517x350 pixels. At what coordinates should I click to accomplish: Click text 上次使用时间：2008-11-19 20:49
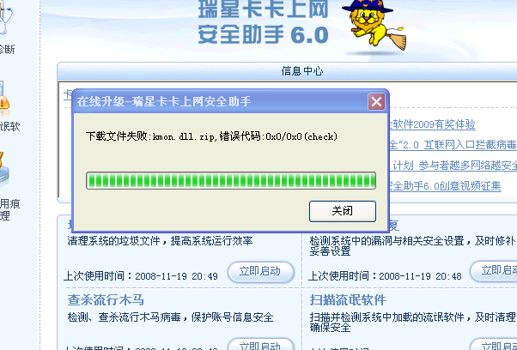coord(141,276)
